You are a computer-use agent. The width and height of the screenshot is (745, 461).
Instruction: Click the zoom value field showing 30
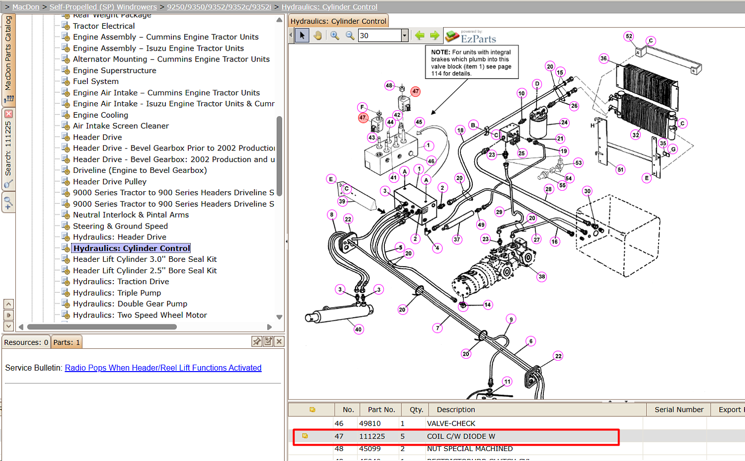point(380,35)
